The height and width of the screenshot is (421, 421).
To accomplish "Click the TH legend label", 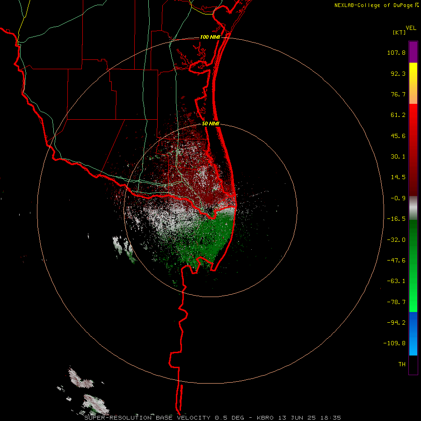I will [402, 364].
